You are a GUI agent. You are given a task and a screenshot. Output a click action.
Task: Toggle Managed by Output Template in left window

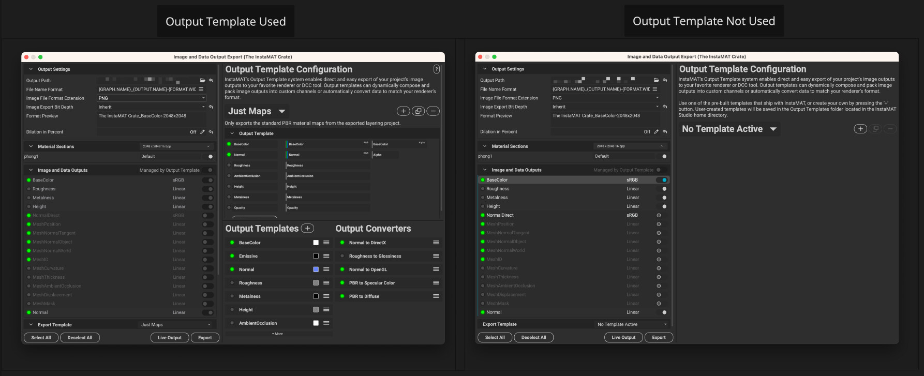pyautogui.click(x=210, y=170)
